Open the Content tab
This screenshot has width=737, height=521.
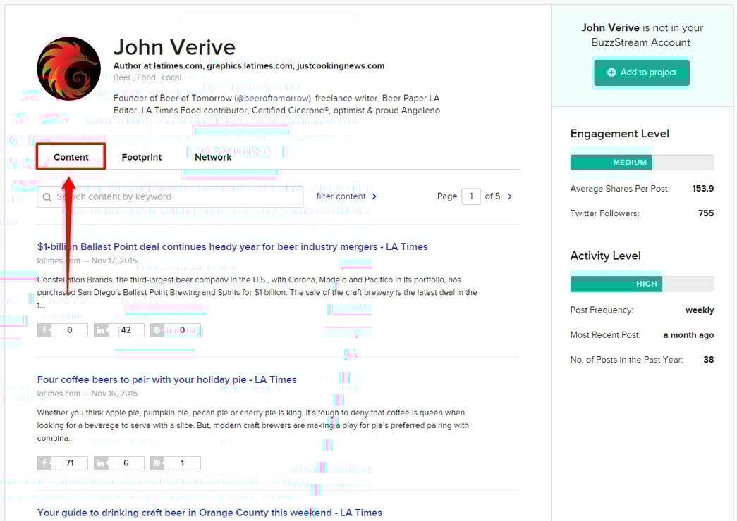(x=71, y=157)
